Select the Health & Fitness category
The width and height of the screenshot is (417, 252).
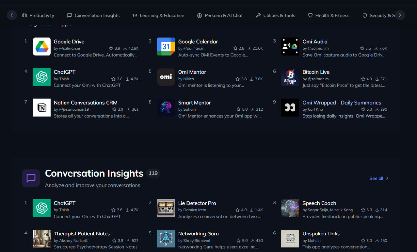click(329, 15)
